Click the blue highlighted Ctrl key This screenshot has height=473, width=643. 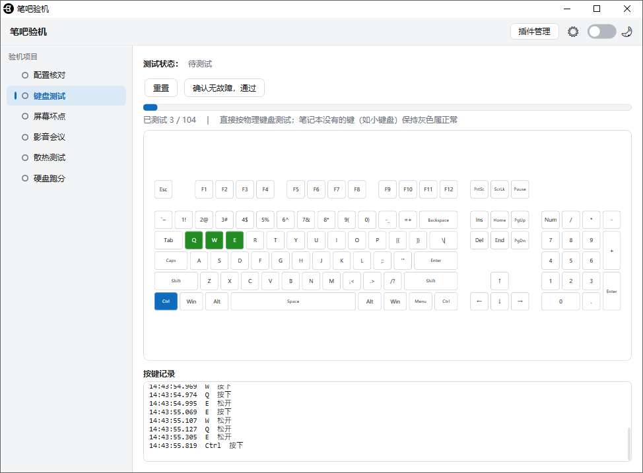[166, 301]
